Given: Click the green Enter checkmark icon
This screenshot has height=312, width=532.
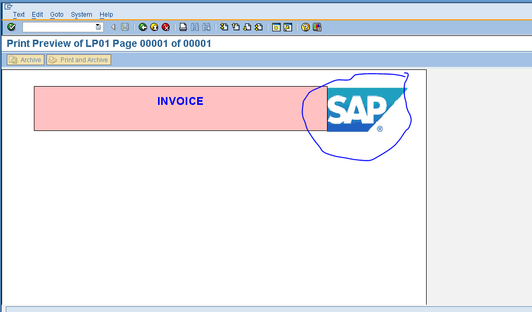Looking at the screenshot, I should click(11, 27).
